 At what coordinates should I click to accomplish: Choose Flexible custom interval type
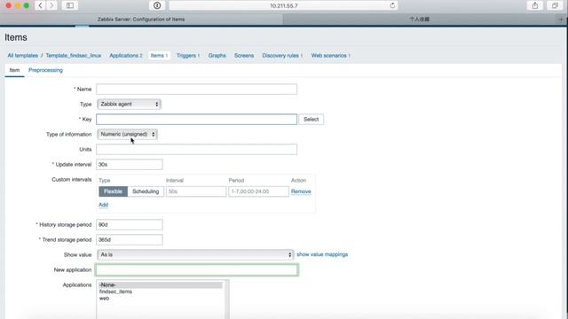click(113, 191)
